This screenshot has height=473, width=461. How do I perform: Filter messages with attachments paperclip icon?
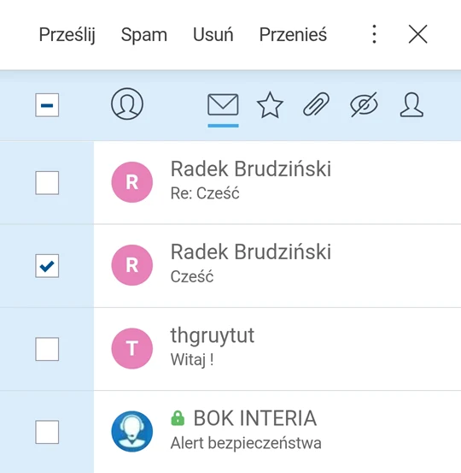coord(316,104)
